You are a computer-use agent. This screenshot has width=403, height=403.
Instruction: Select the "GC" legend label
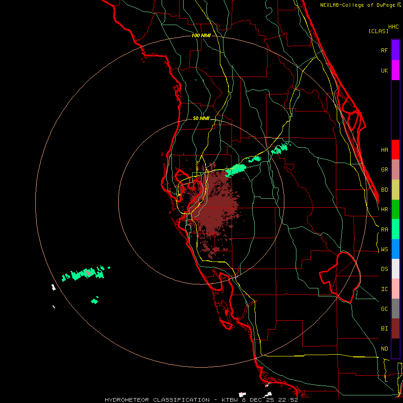[384, 309]
